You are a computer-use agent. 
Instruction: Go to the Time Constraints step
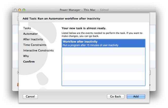pyautogui.click(x=35, y=45)
